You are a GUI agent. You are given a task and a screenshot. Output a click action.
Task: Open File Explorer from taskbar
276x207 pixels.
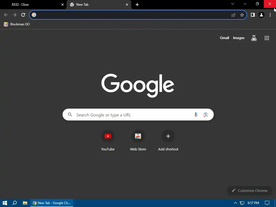[x=25, y=203]
